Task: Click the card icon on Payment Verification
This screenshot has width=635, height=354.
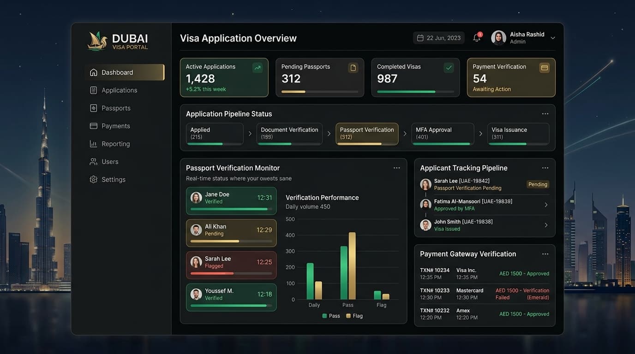Action: pyautogui.click(x=545, y=68)
